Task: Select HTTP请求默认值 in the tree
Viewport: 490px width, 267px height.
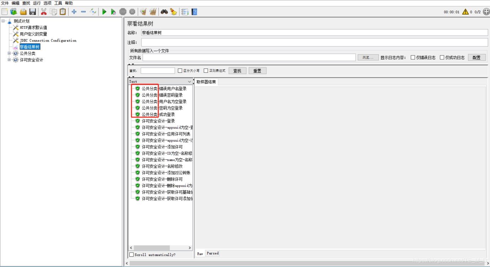Action: (x=33, y=27)
